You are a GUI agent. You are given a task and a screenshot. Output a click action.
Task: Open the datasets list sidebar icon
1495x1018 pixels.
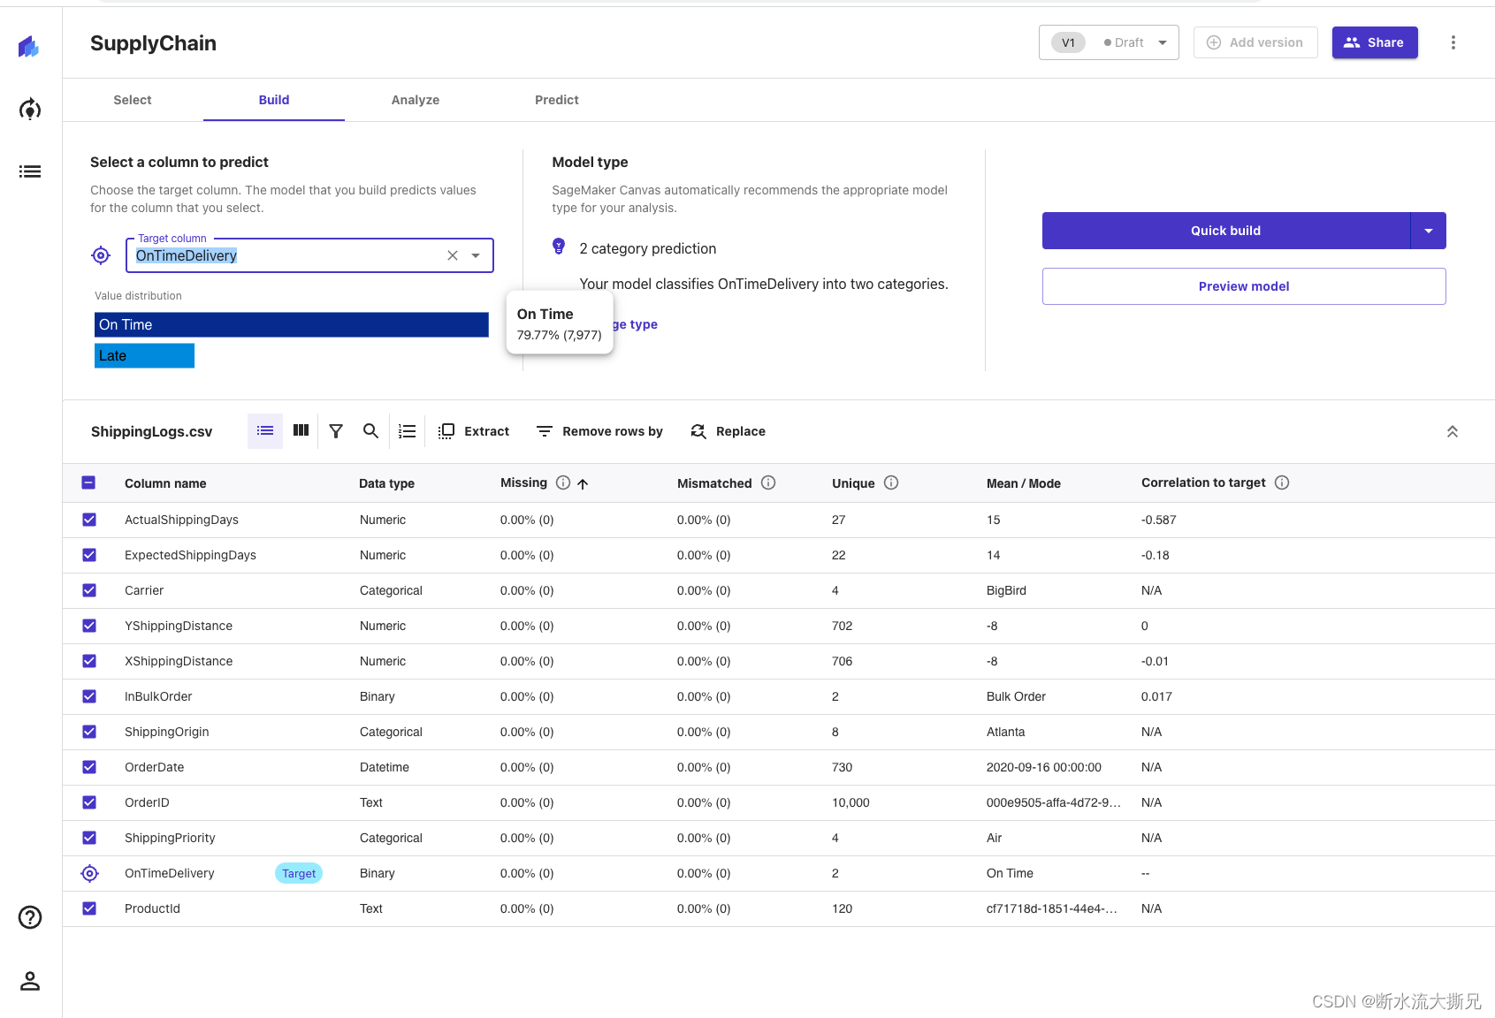[x=30, y=171]
